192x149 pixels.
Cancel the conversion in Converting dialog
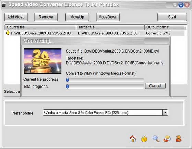(155, 86)
